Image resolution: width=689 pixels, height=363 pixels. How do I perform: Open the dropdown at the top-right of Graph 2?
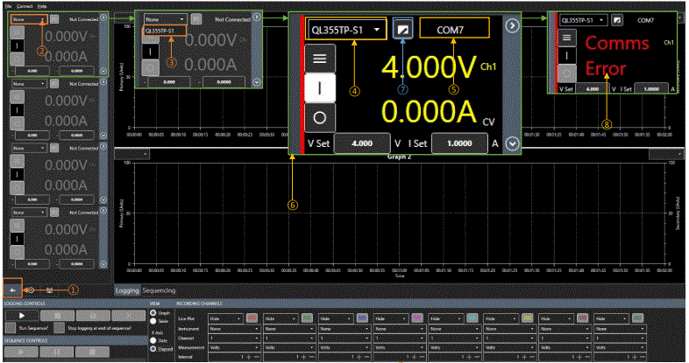click(x=666, y=154)
